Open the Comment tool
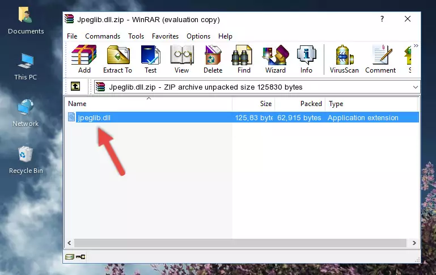 [380, 59]
